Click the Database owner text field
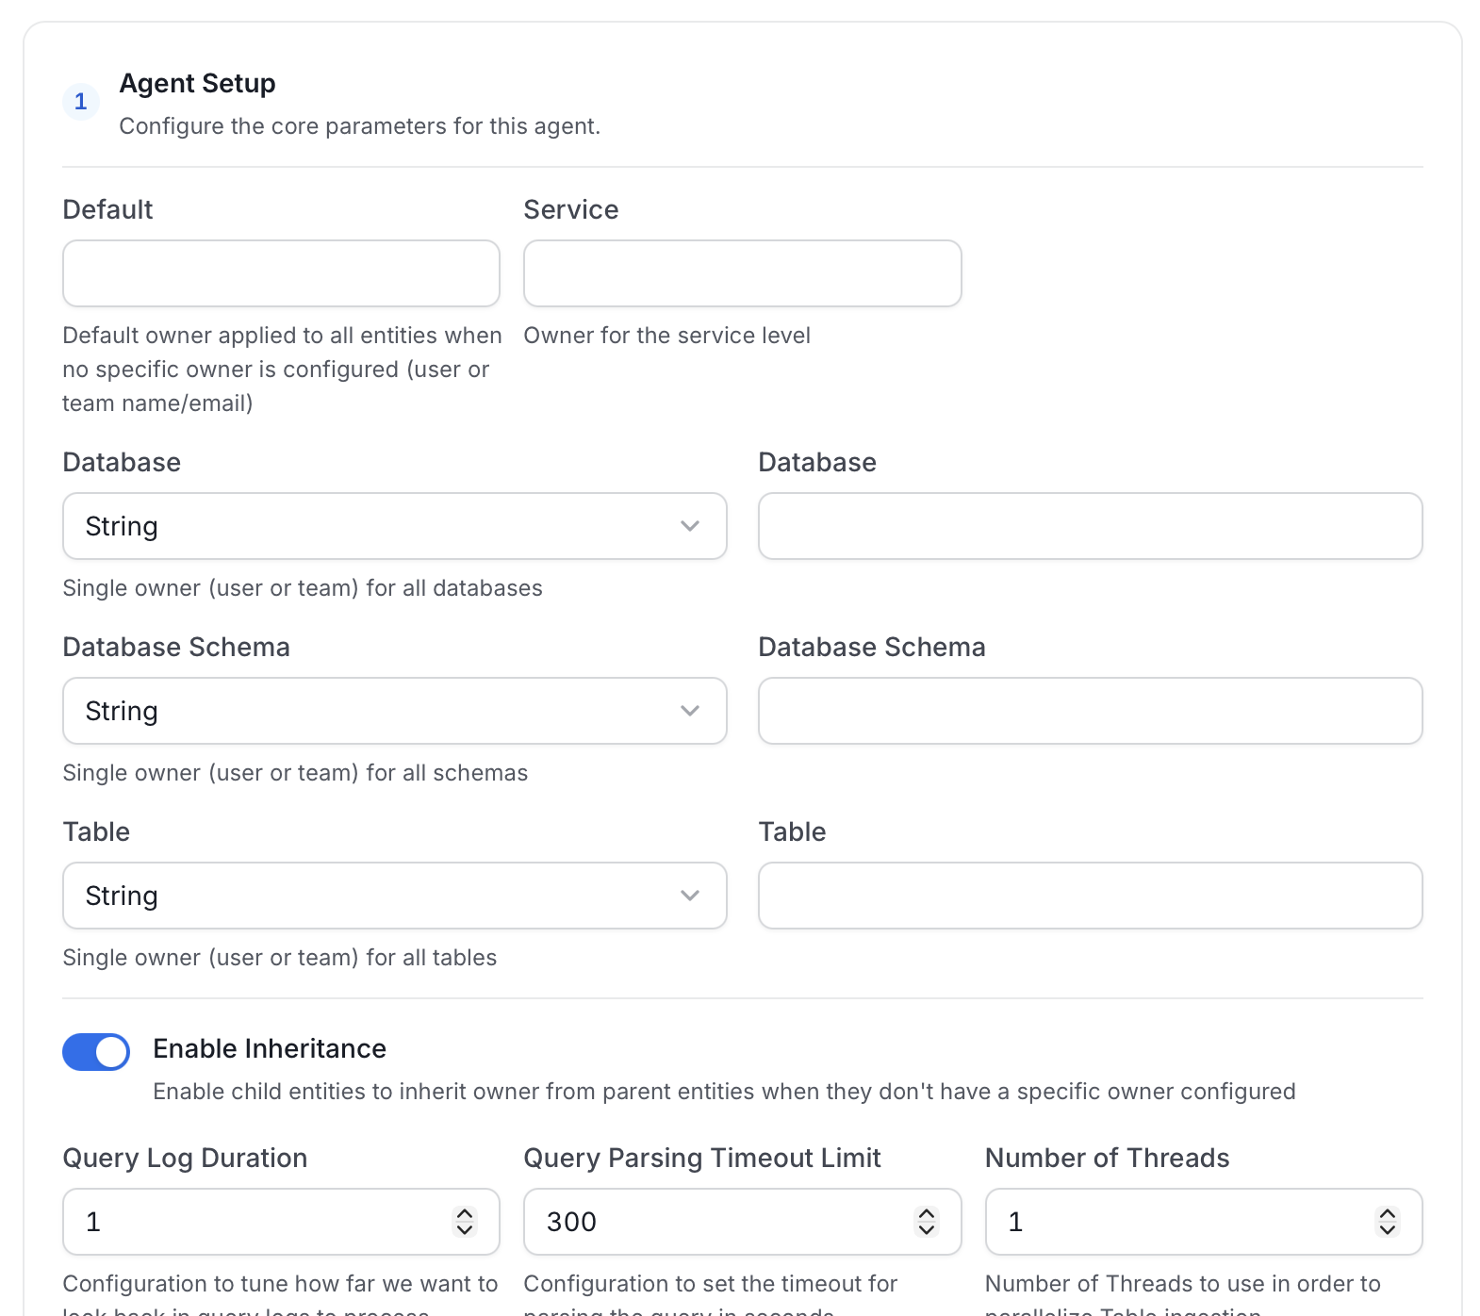 point(1091,526)
